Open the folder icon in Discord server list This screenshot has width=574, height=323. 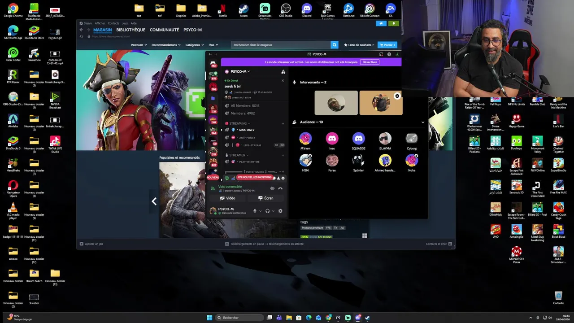click(x=213, y=98)
